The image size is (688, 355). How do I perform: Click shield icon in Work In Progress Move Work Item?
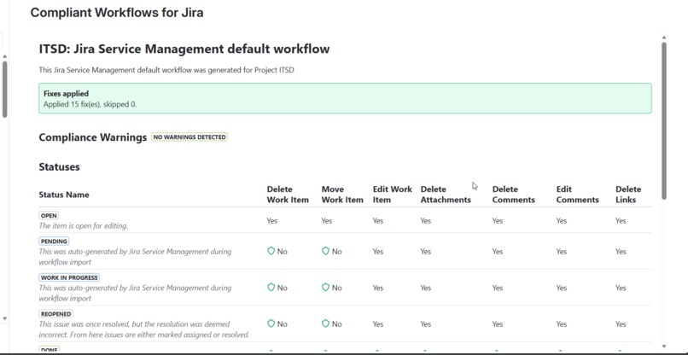point(325,288)
